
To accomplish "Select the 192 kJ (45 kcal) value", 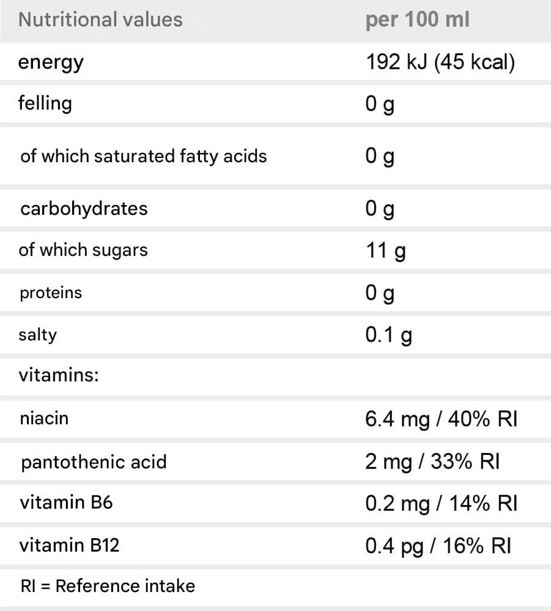I will tap(440, 62).
